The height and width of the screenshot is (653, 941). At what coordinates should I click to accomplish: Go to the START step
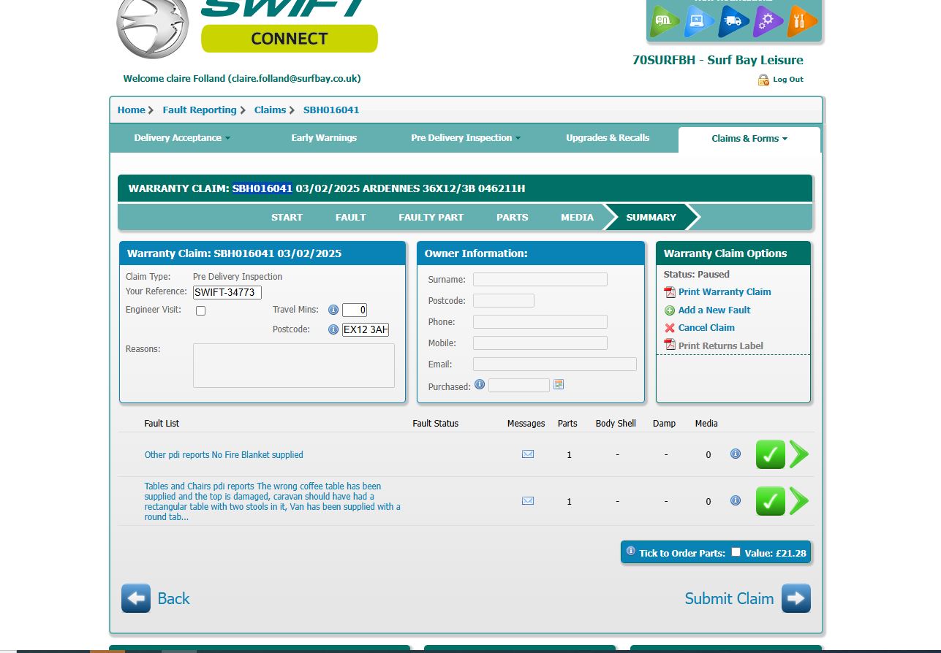(x=287, y=217)
